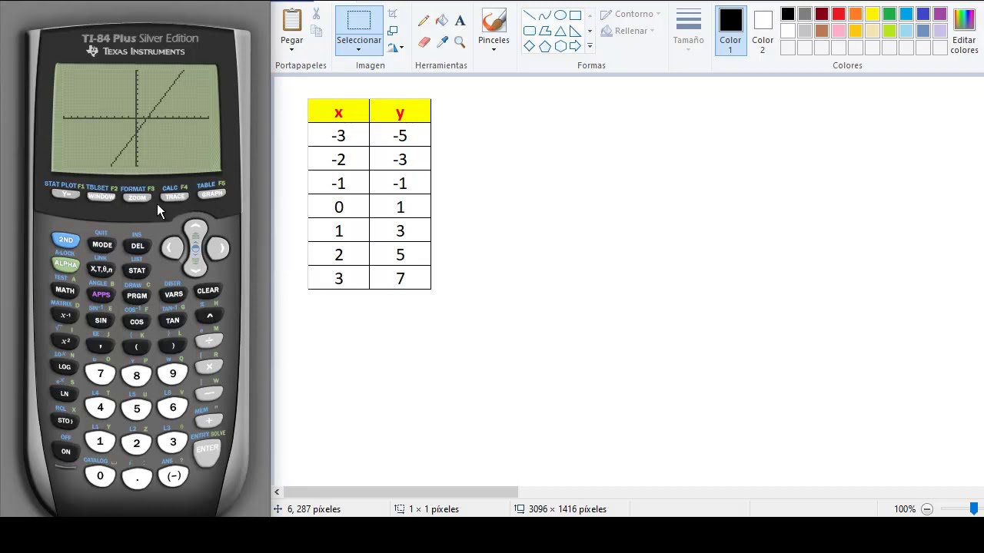Pick the yellow color swatch

873,14
